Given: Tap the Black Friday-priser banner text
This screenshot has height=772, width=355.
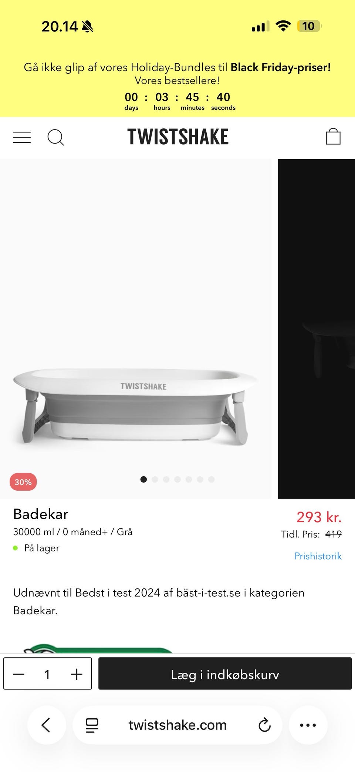Looking at the screenshot, I should tap(280, 67).
